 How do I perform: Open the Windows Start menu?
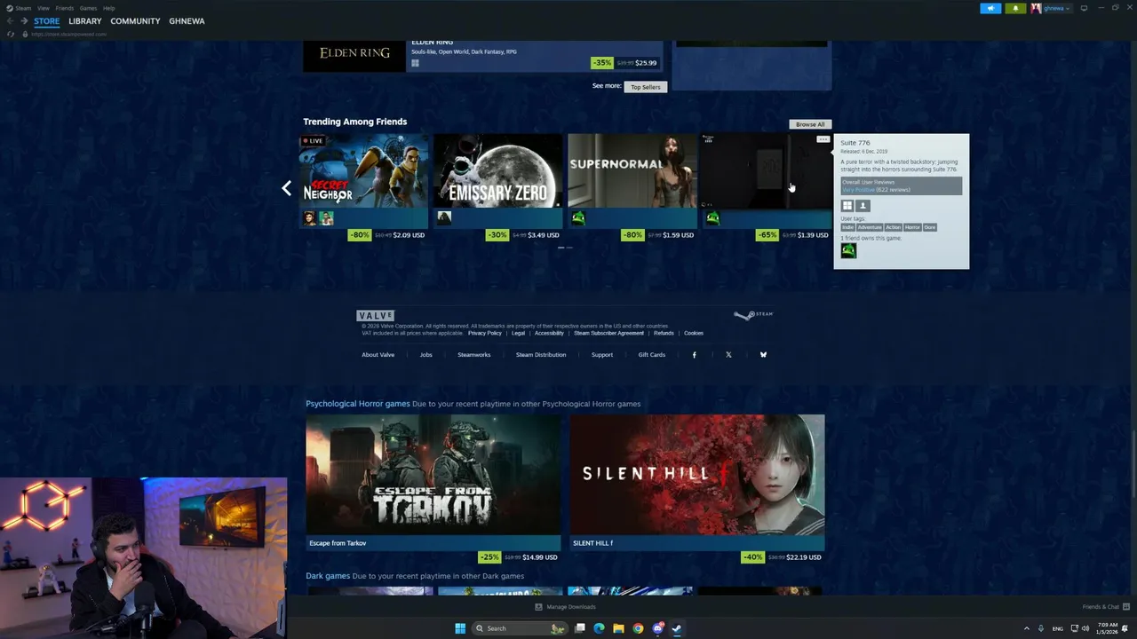(460, 628)
